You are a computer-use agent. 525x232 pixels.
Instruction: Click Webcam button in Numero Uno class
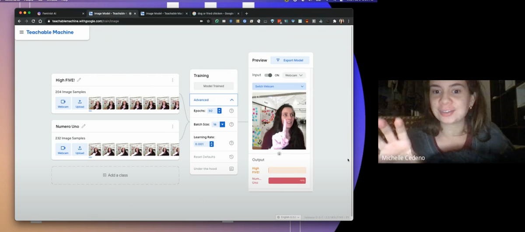pyautogui.click(x=63, y=149)
